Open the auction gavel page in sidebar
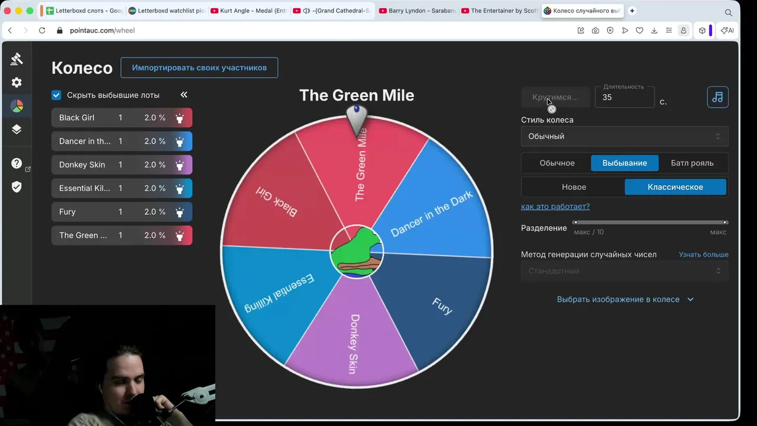 17,59
